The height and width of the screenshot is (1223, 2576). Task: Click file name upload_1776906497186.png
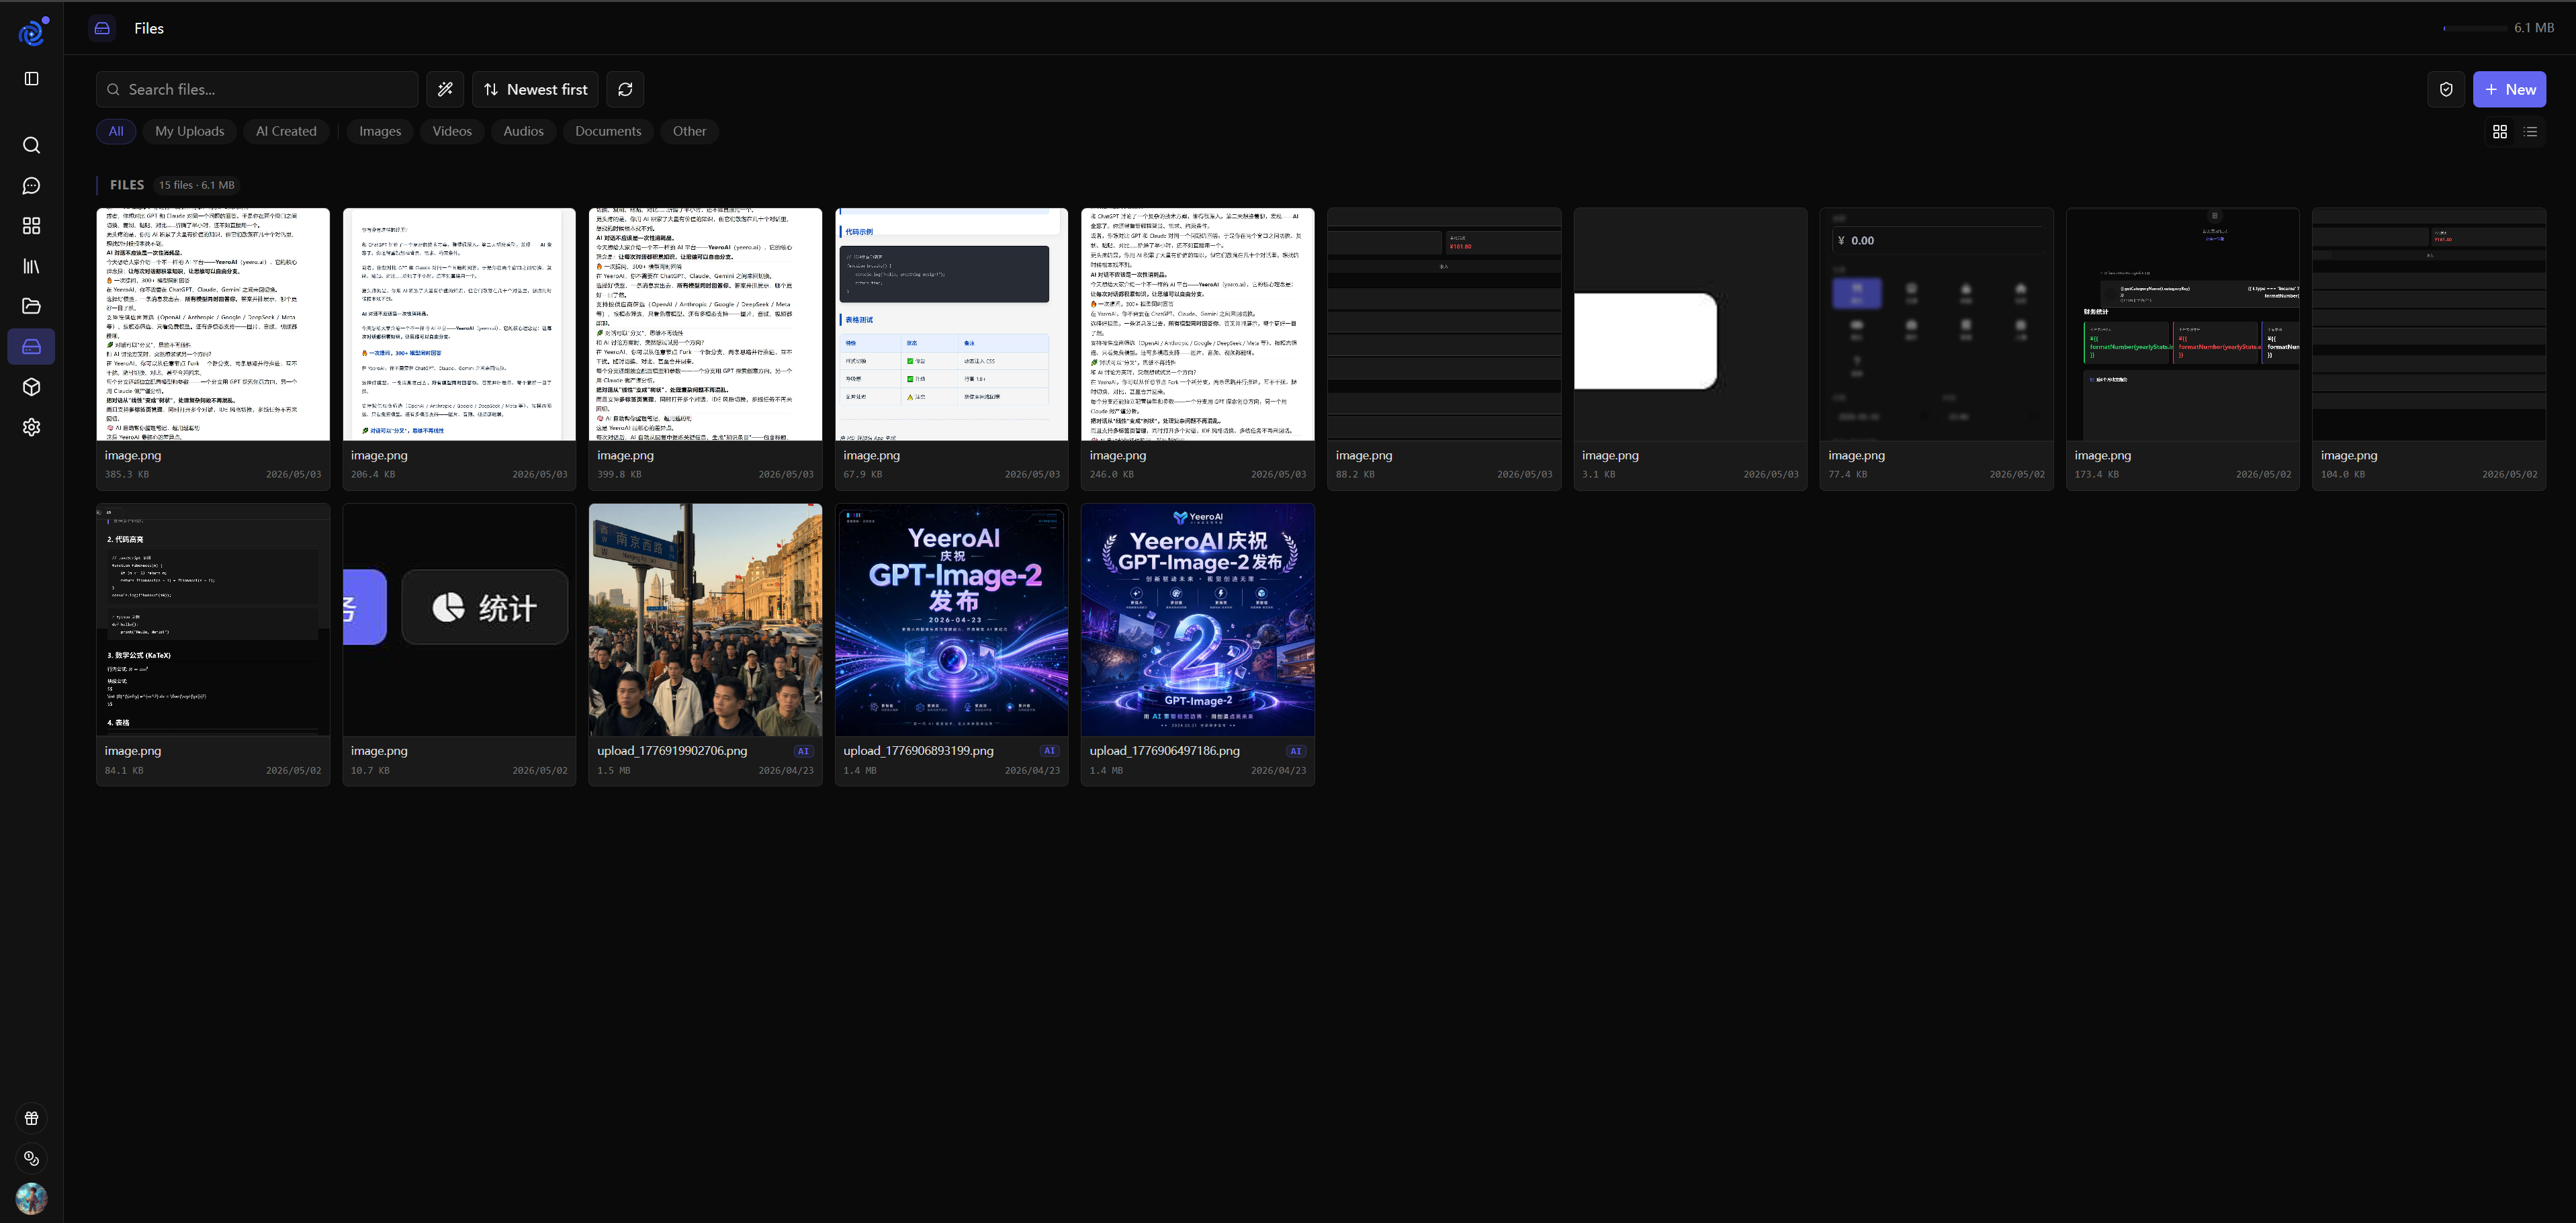tap(1164, 751)
